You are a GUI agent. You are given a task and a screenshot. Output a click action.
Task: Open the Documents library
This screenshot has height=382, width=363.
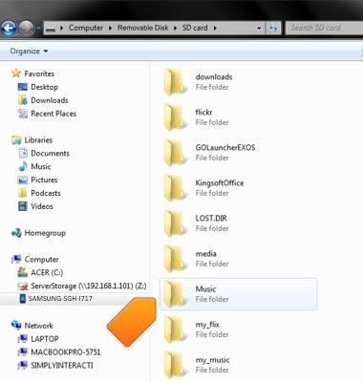coord(50,153)
